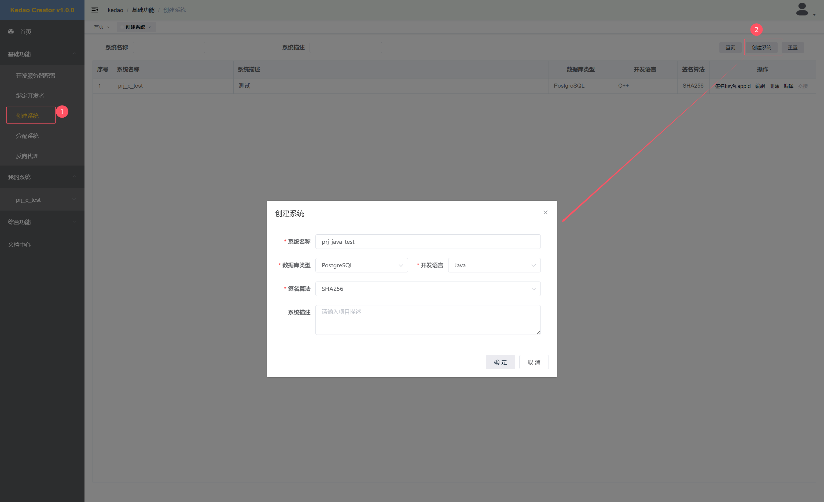Close the 首页 tab with its x
824x502 pixels.
point(108,27)
